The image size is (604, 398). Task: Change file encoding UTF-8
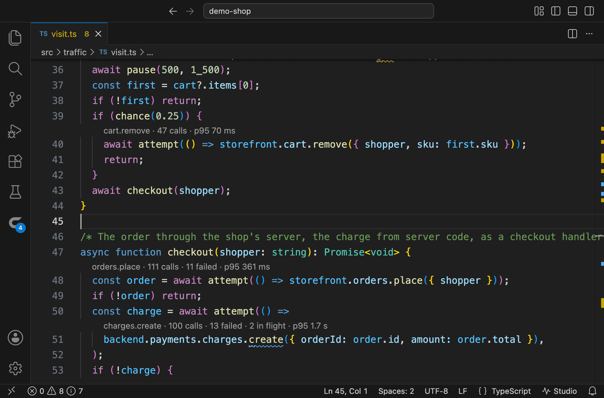436,391
